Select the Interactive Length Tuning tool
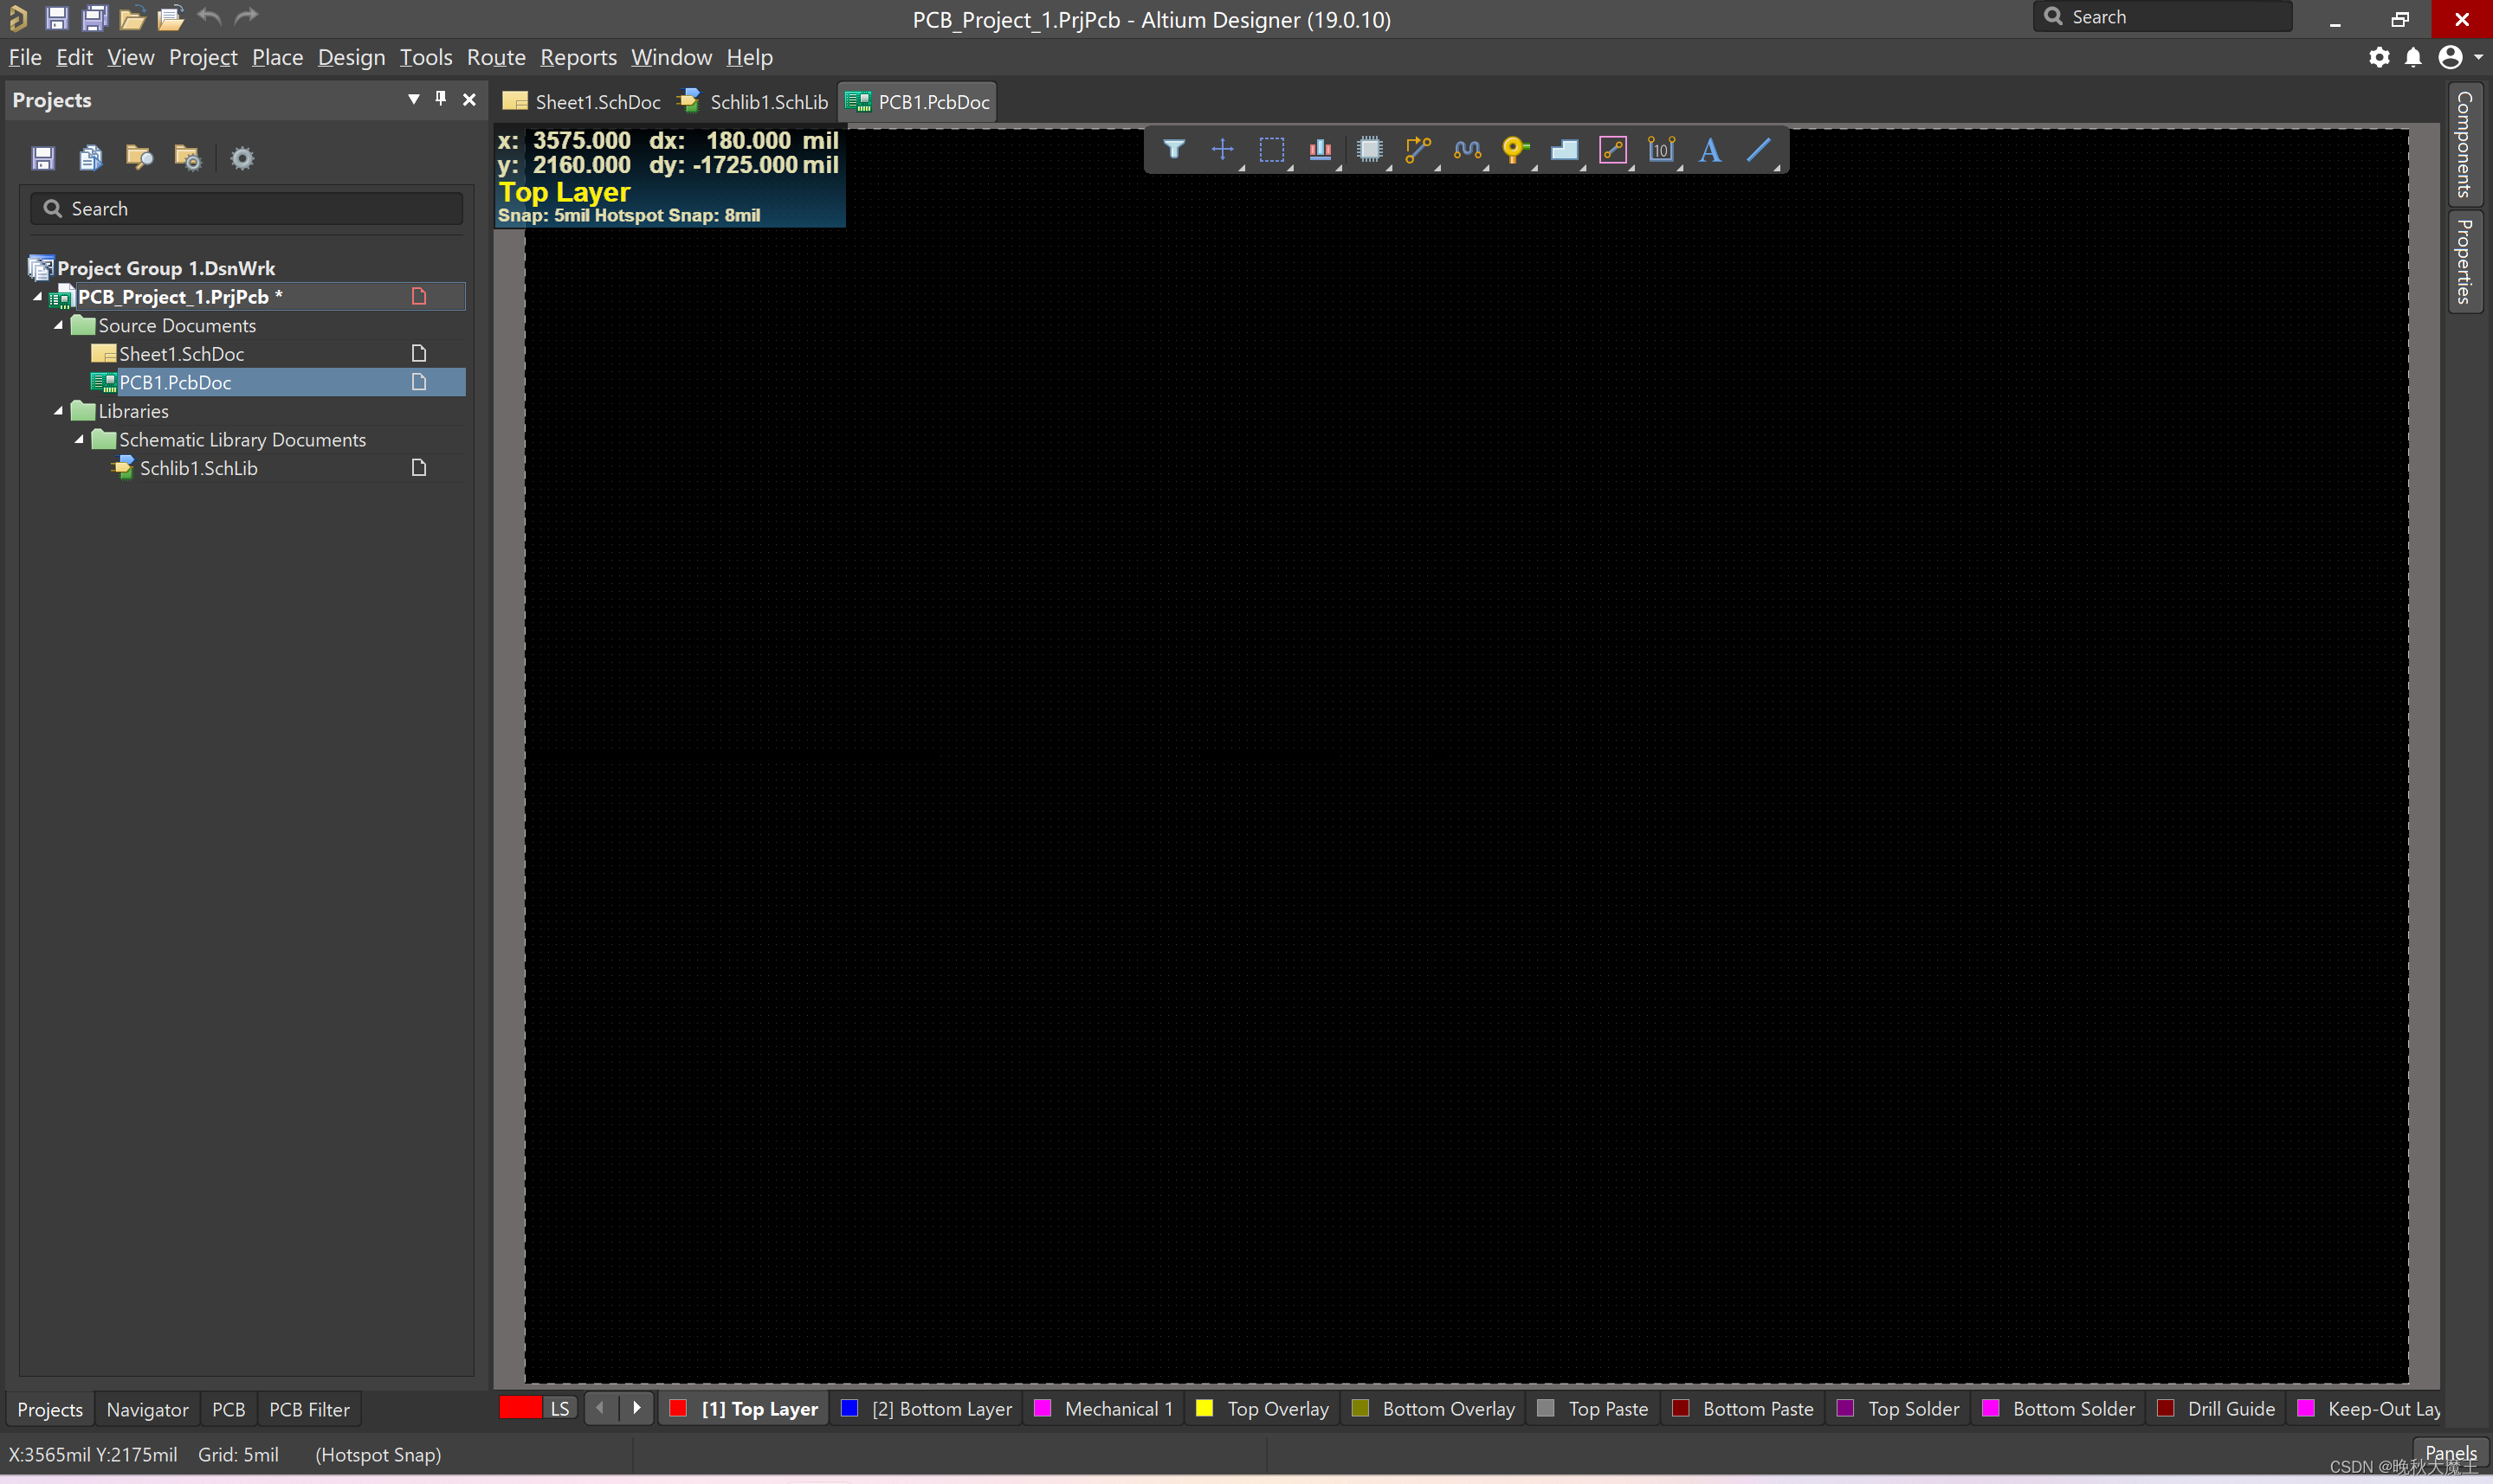 pyautogui.click(x=1467, y=150)
